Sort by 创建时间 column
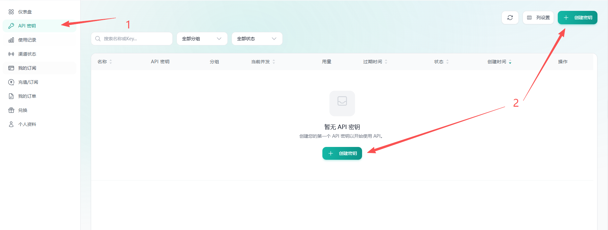The width and height of the screenshot is (608, 230). pyautogui.click(x=499, y=62)
